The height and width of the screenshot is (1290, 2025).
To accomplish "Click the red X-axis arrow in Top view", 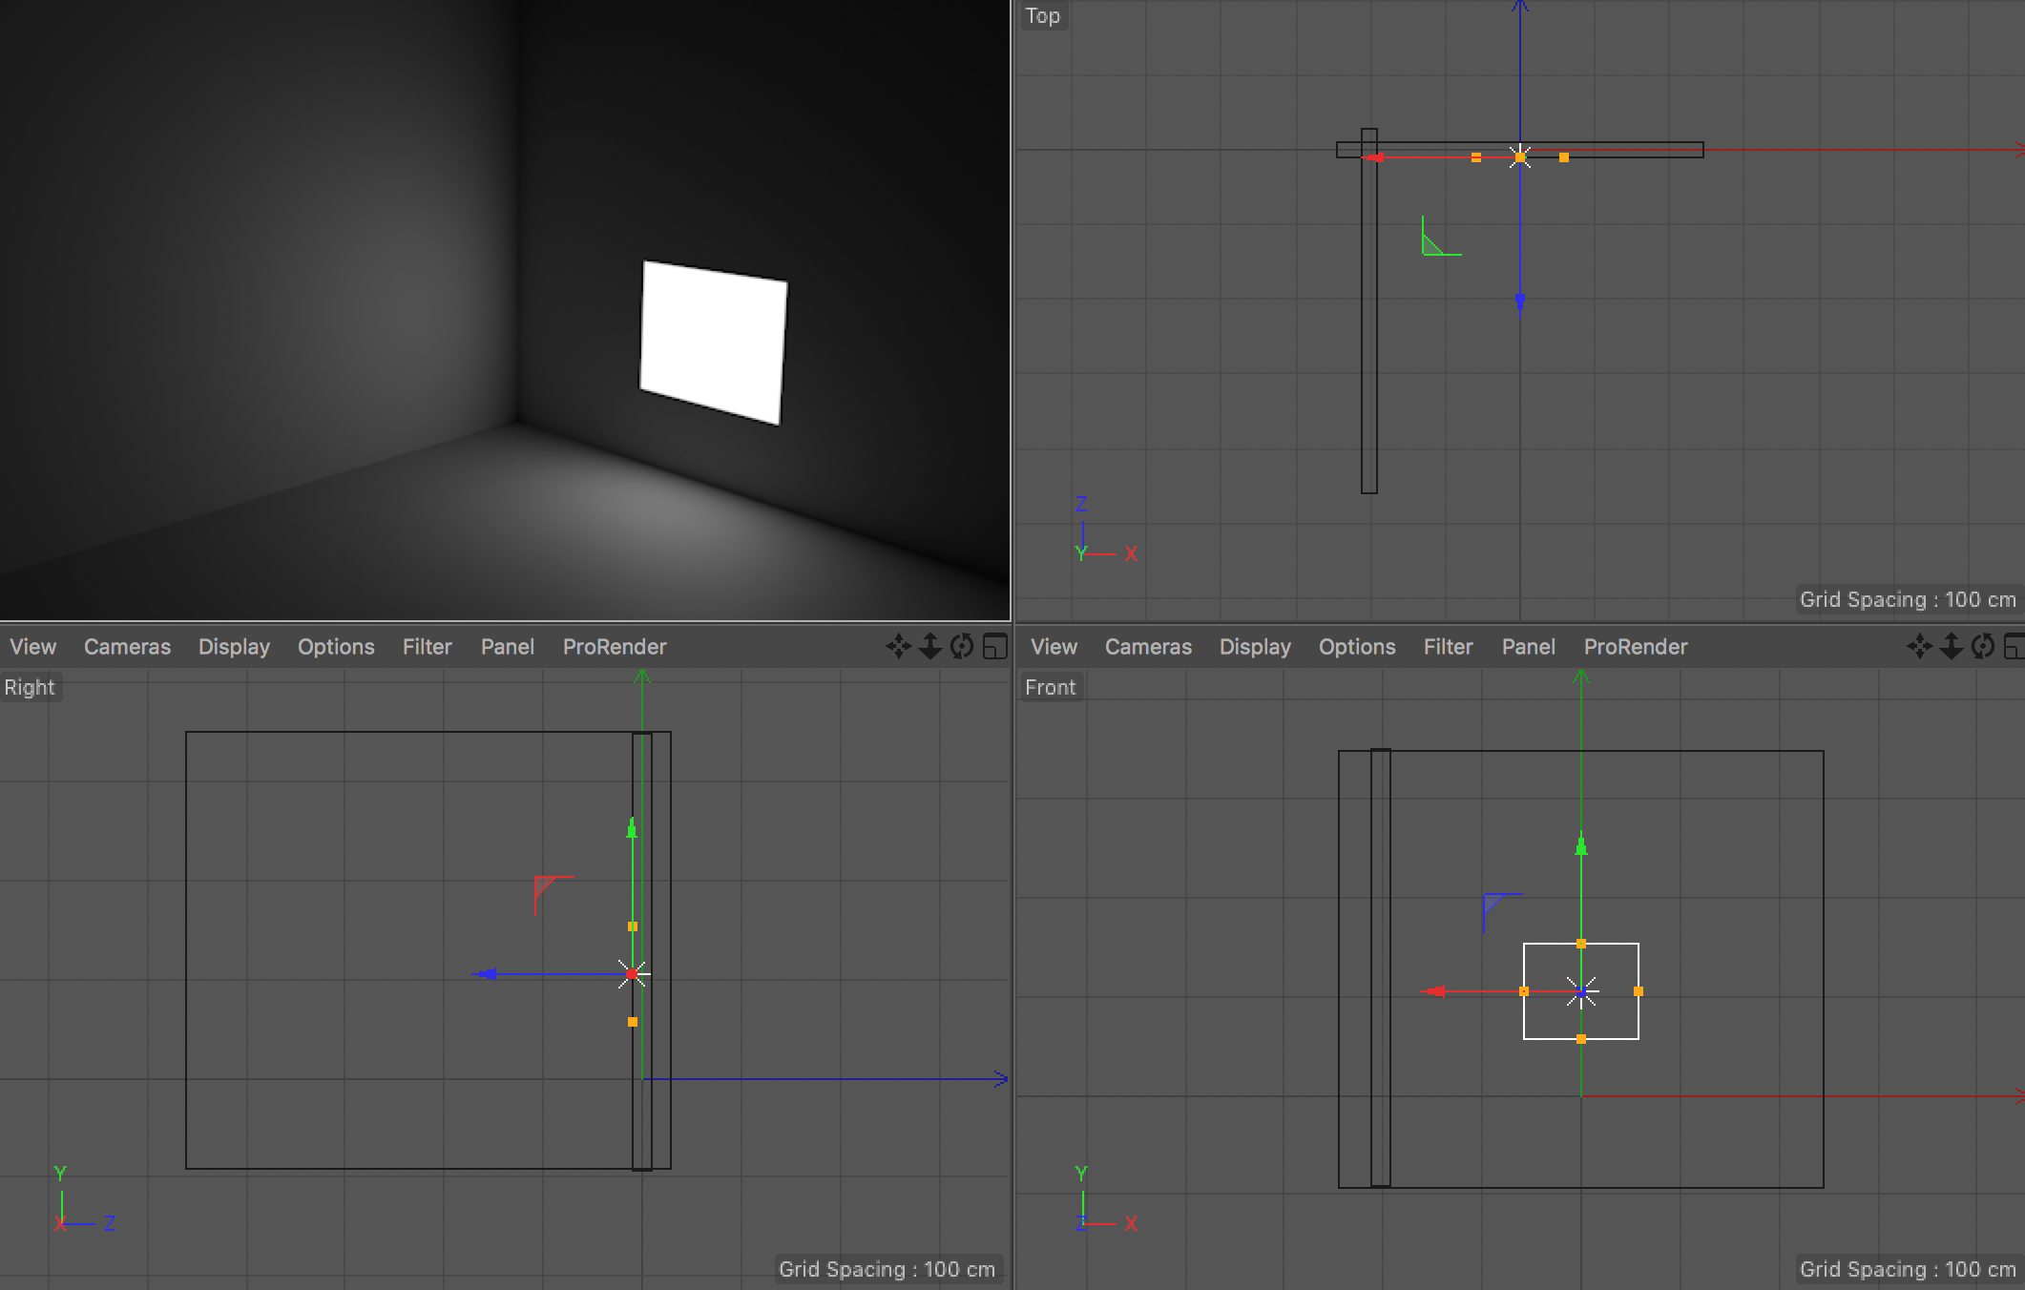I will click(x=1373, y=157).
